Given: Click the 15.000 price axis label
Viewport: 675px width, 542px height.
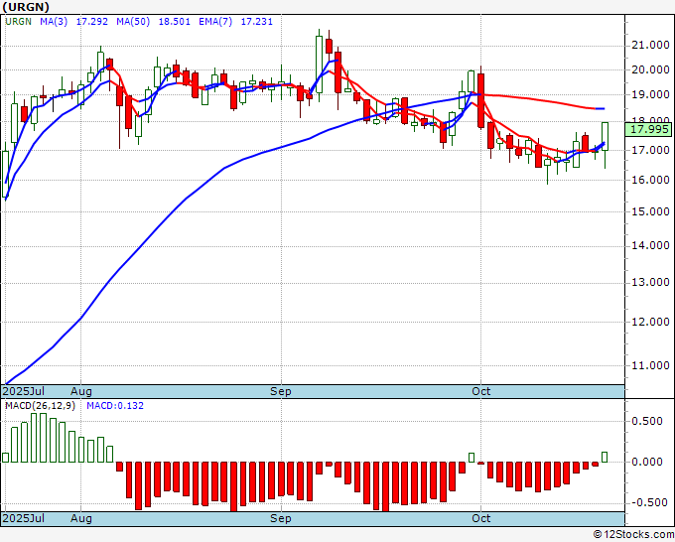Looking at the screenshot, I should pos(650,211).
